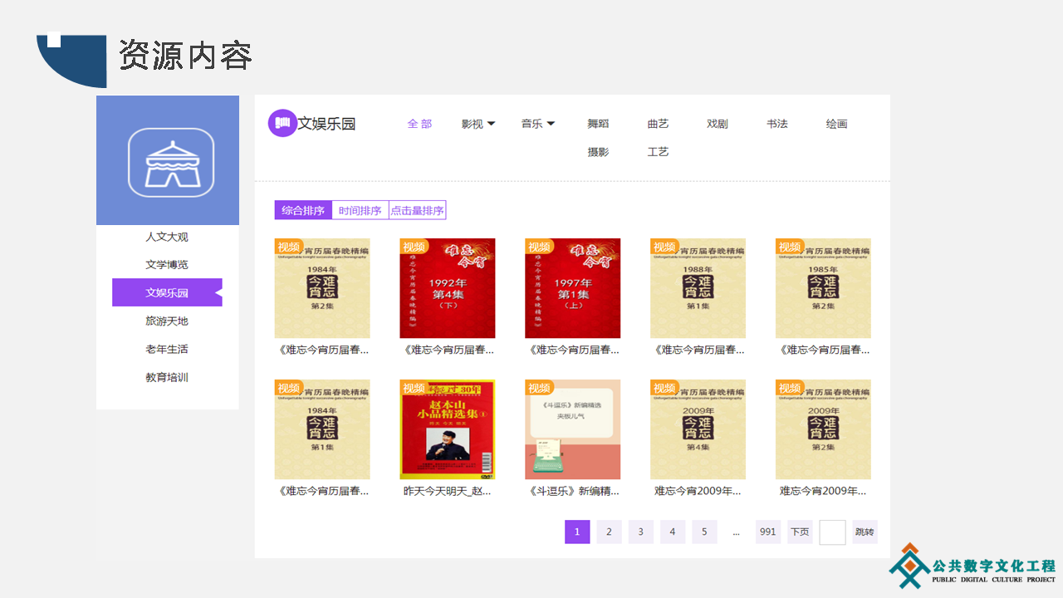
Task: Open the 斗逗乐 新编精选 thumbnail
Action: pos(573,429)
